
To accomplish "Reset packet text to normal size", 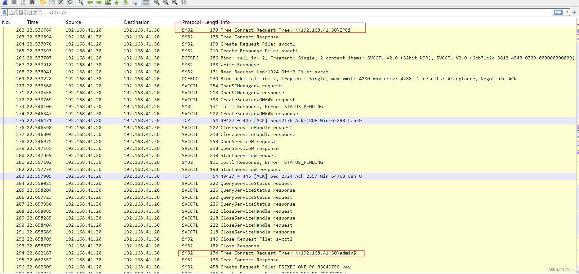I will (x=175, y=2).
